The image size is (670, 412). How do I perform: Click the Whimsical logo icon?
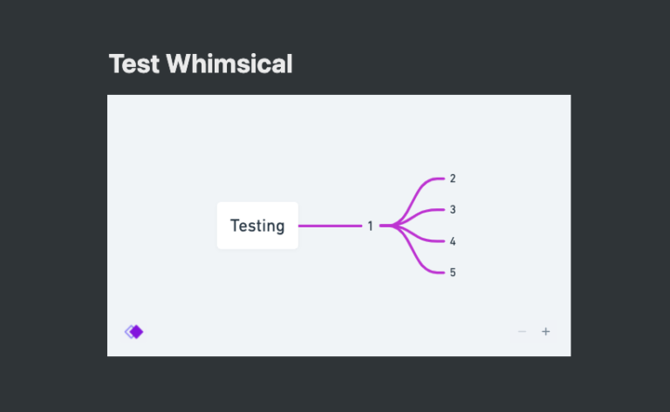[133, 331]
